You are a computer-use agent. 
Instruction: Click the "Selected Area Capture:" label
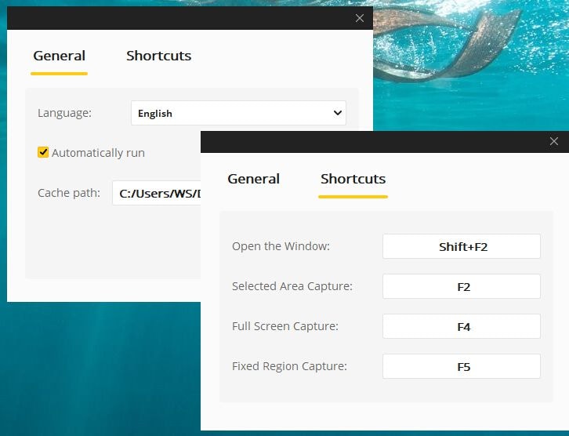click(292, 286)
